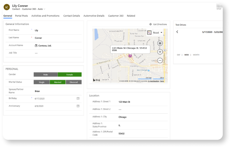
Task: Click the account icon beside Contoso, Ltd.
Action: pyautogui.click(x=36, y=46)
